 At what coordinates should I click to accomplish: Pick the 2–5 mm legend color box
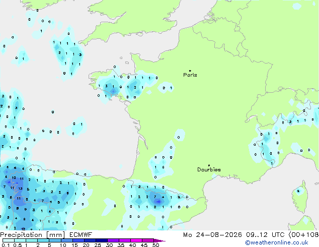click(43, 240)
